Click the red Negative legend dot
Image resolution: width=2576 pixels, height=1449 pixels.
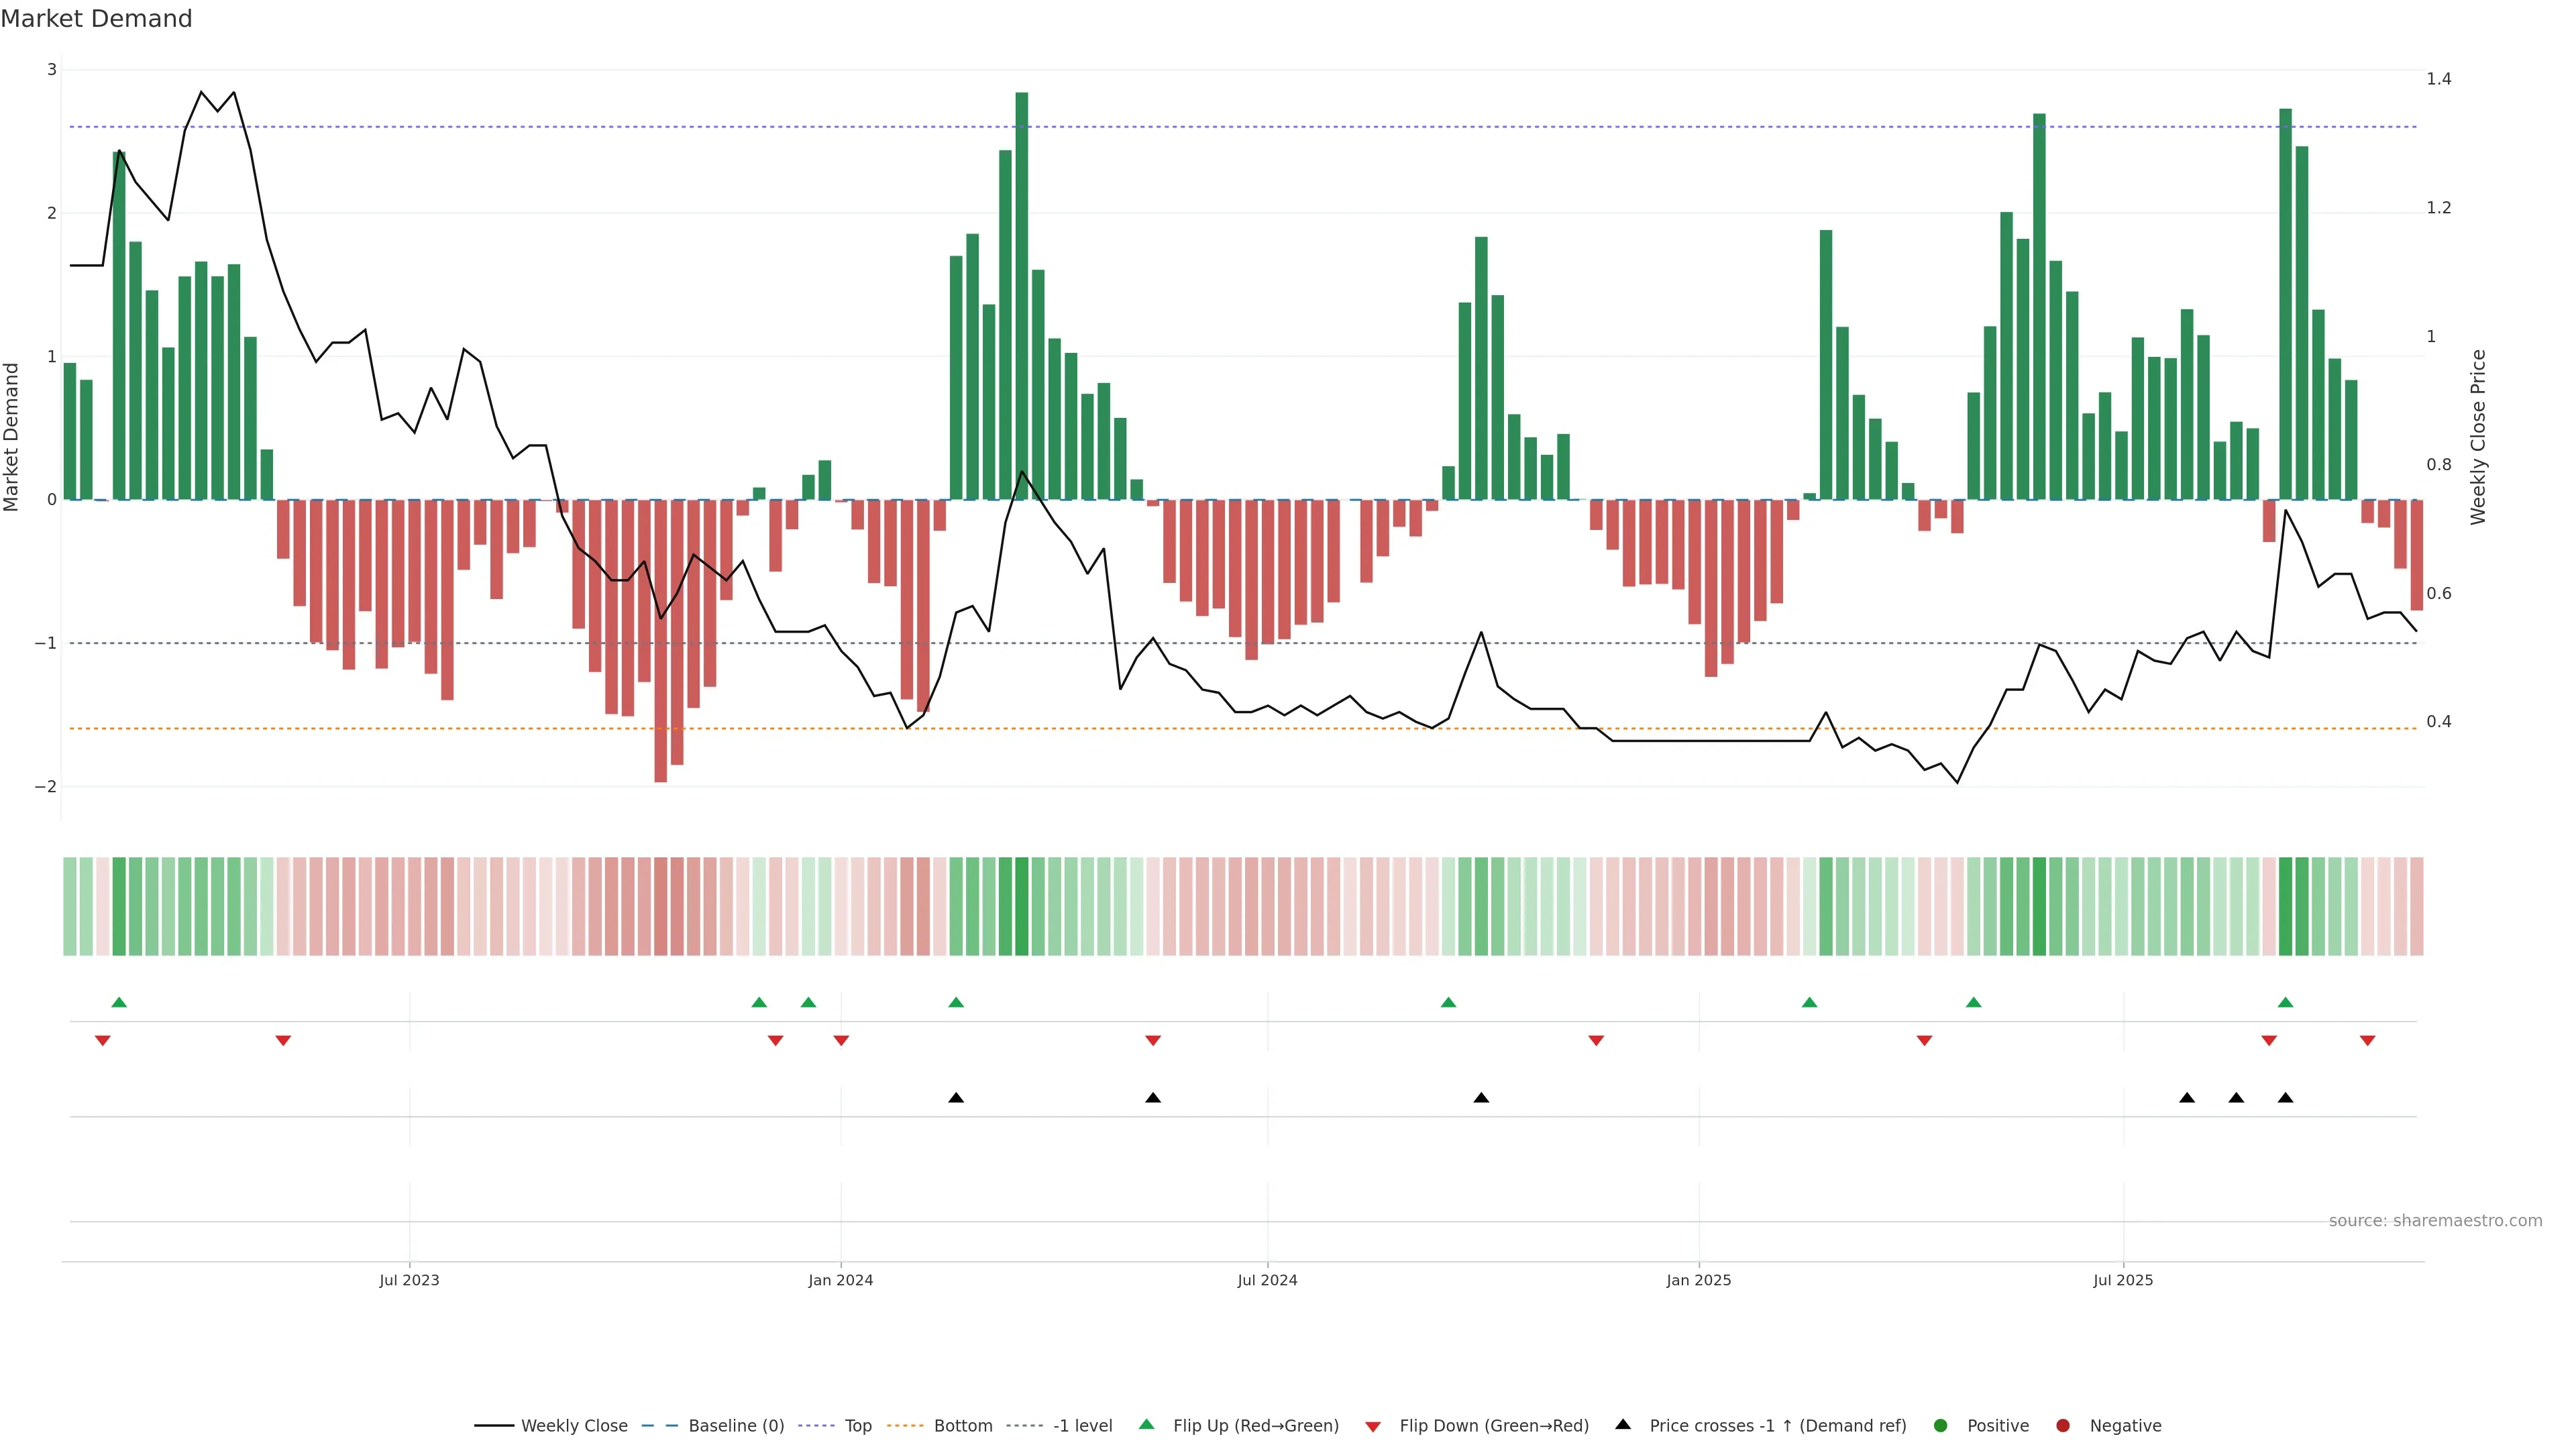pos(2063,1425)
